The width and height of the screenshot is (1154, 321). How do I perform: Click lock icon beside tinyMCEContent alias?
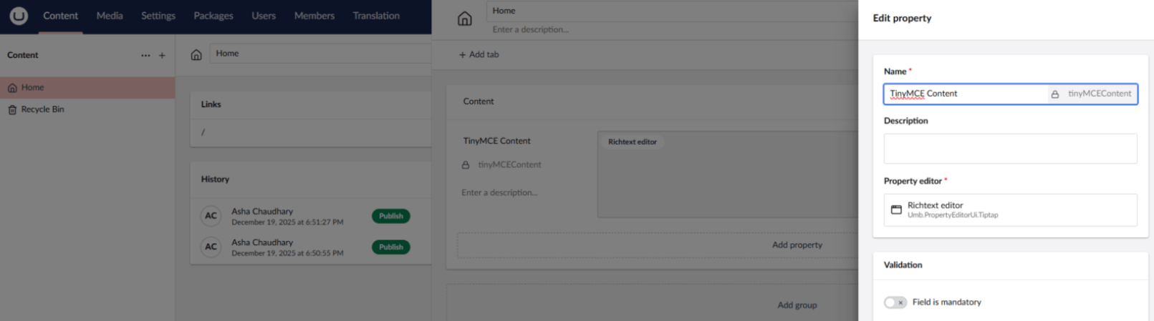click(466, 165)
